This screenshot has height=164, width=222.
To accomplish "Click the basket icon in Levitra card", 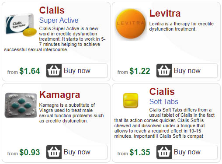I will tap(164, 70).
